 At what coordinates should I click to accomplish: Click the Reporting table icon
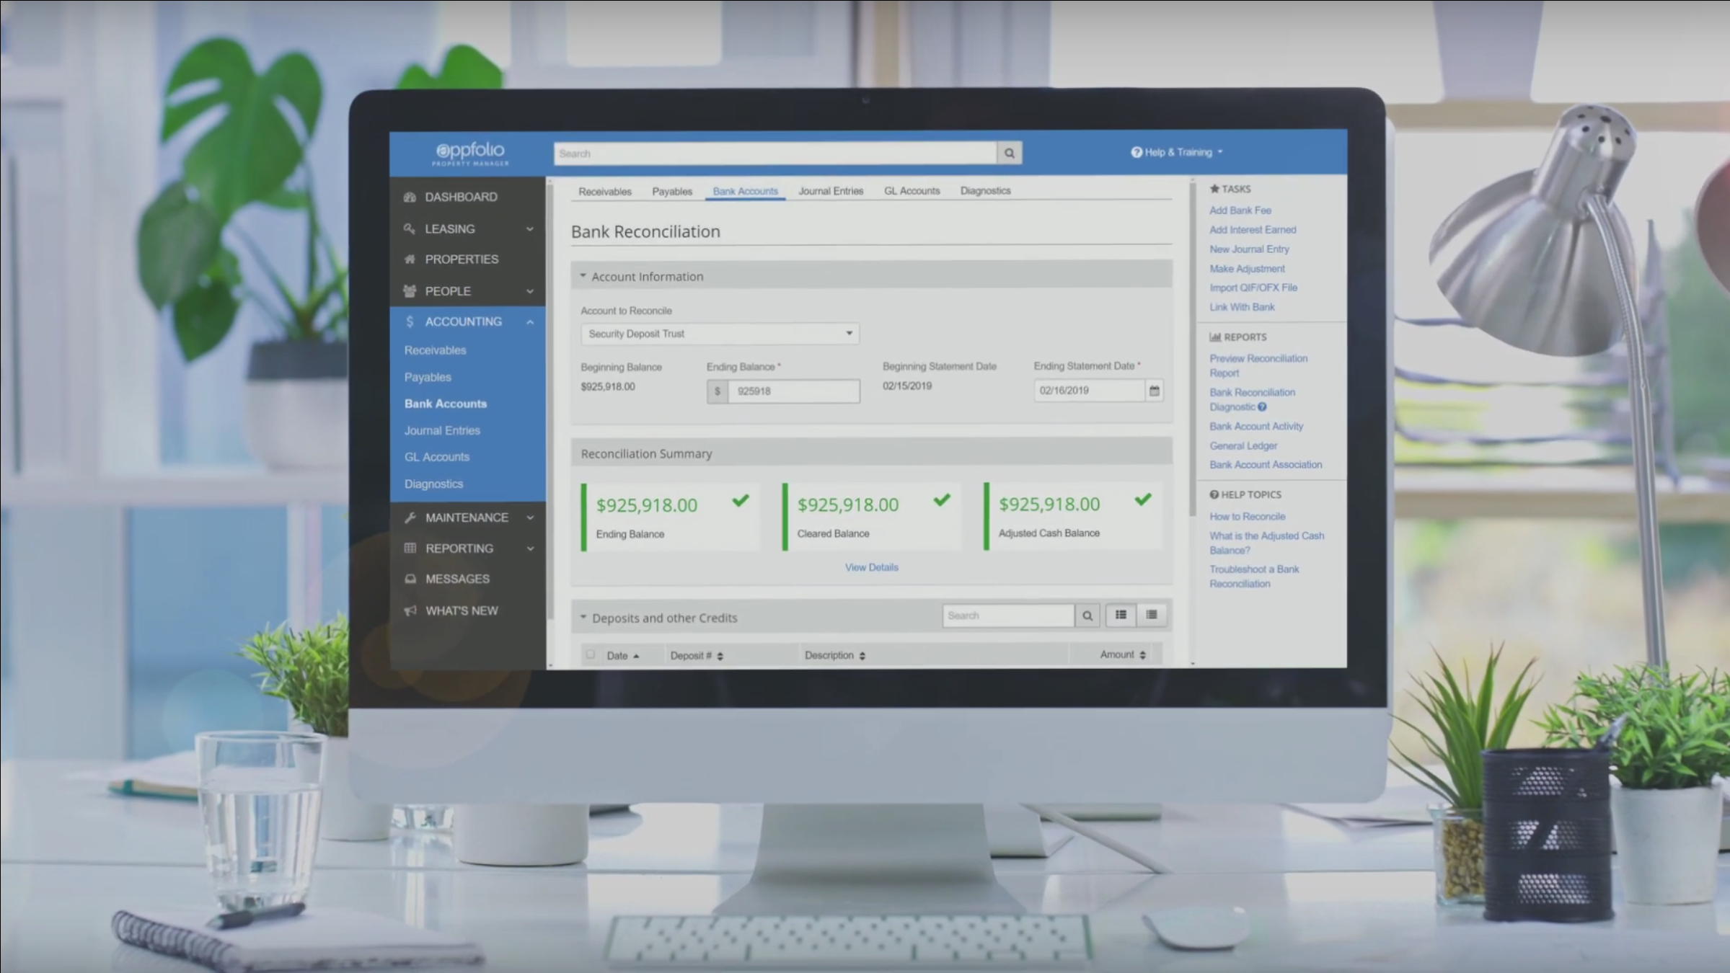pyautogui.click(x=410, y=548)
